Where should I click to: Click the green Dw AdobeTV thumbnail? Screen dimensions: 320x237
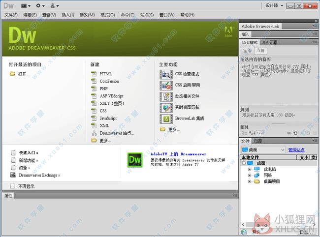[x=135, y=160]
